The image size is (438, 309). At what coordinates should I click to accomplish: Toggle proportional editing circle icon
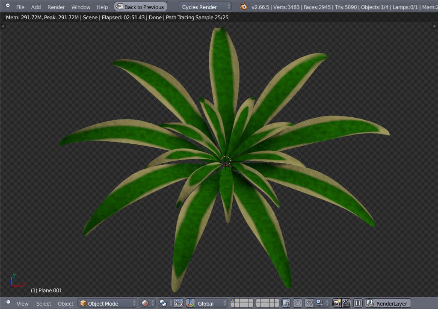tap(298, 303)
